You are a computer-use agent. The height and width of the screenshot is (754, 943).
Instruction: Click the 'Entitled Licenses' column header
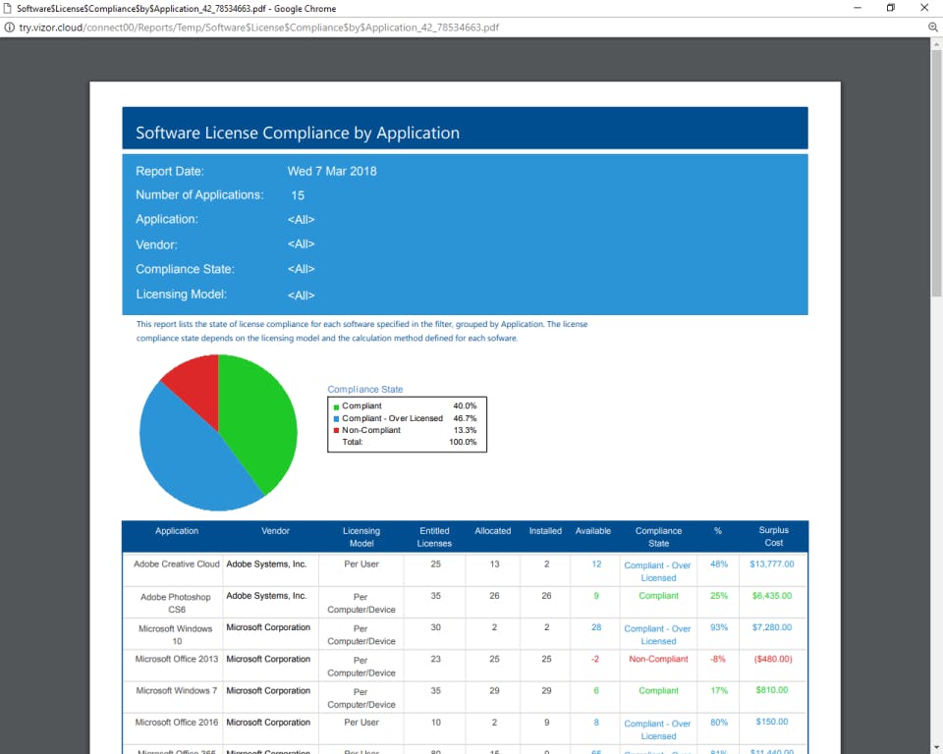[434, 537]
